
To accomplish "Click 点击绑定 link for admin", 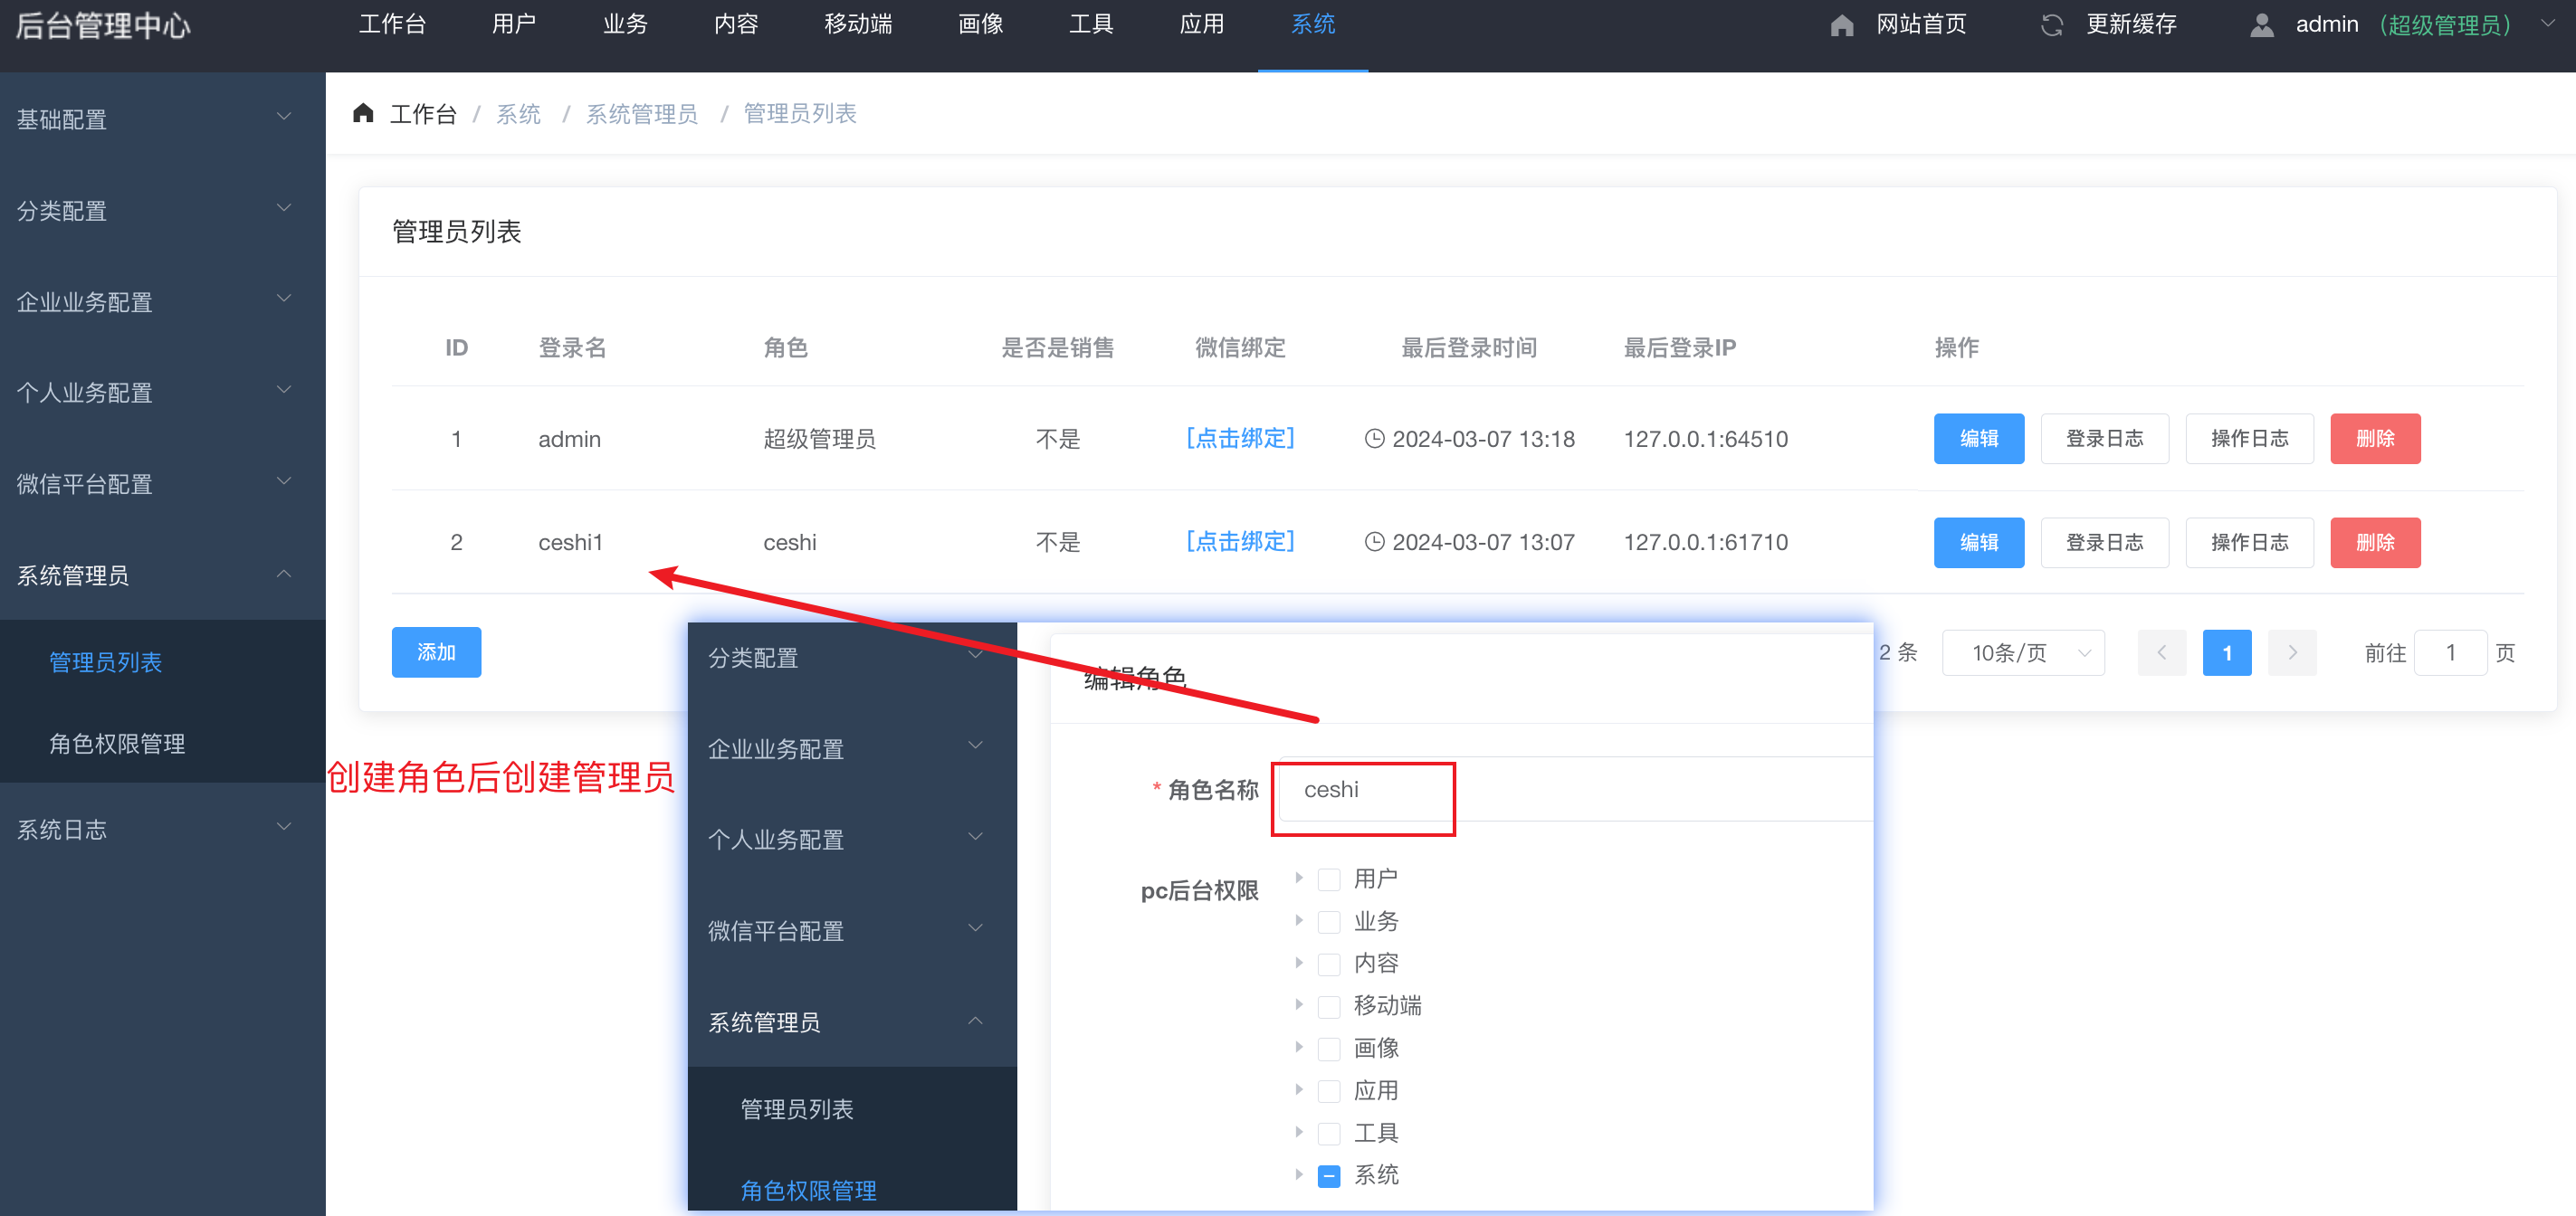I will coord(1240,438).
